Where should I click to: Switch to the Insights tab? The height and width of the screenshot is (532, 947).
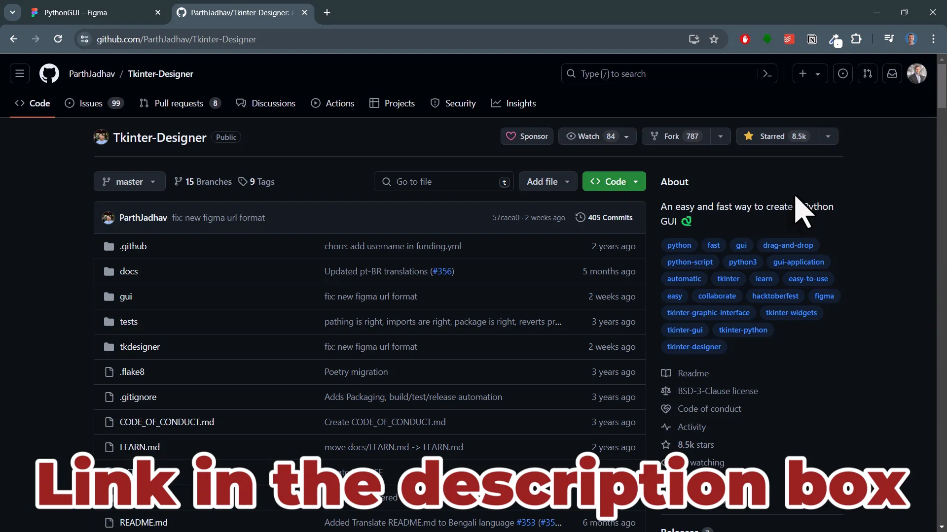click(514, 103)
